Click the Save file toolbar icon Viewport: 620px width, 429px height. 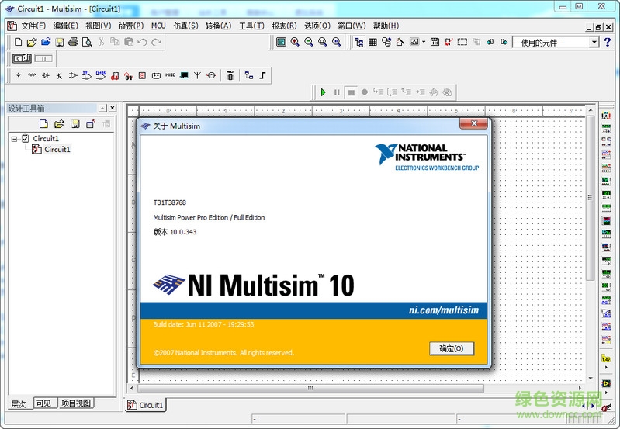point(59,42)
